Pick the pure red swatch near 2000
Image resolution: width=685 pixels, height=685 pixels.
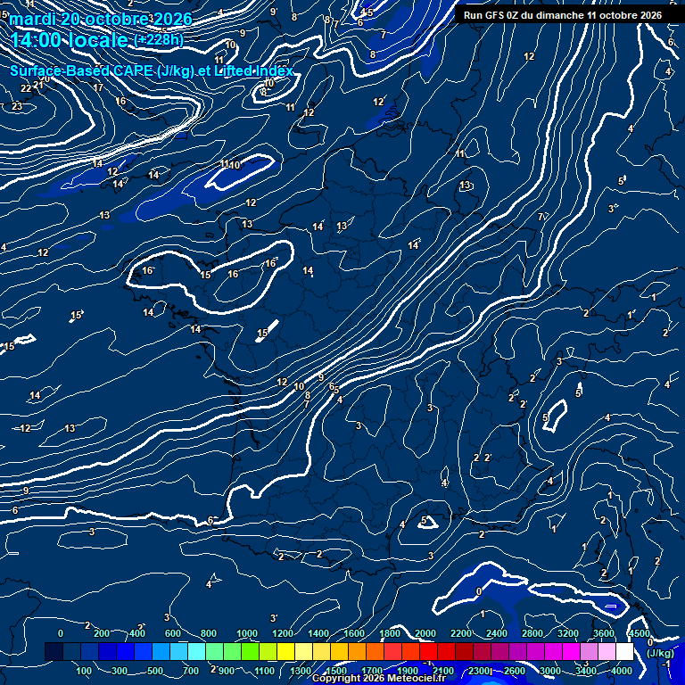tap(428, 651)
